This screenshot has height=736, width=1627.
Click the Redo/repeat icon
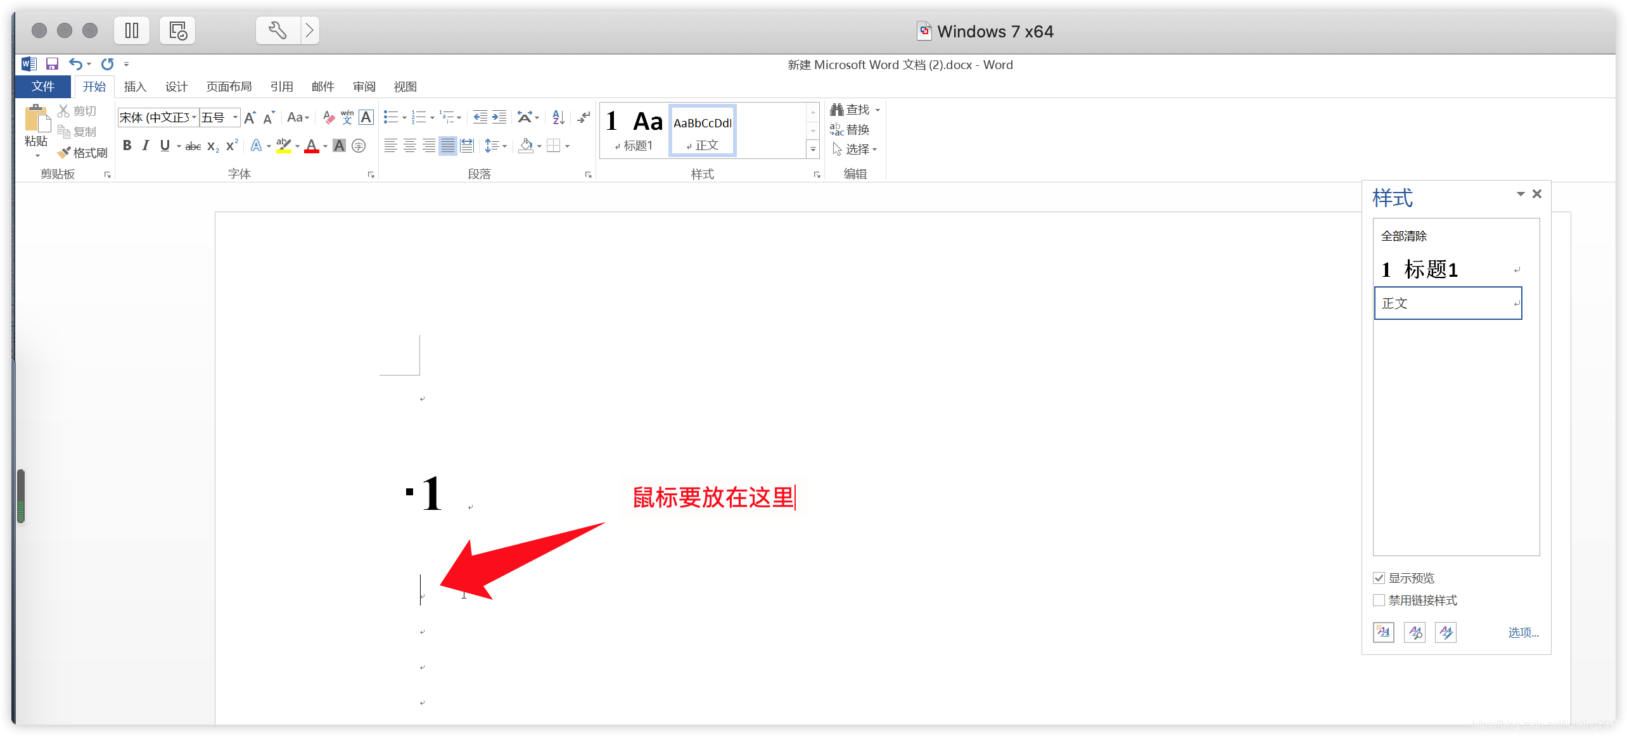[108, 64]
